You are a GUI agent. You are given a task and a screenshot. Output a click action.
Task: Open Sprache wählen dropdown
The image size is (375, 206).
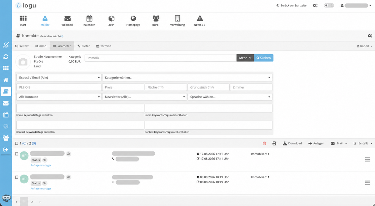tap(230, 97)
